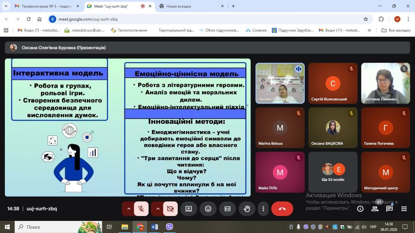The image size is (415, 233).
Task: Open the activities grid icon
Action: (404, 209)
